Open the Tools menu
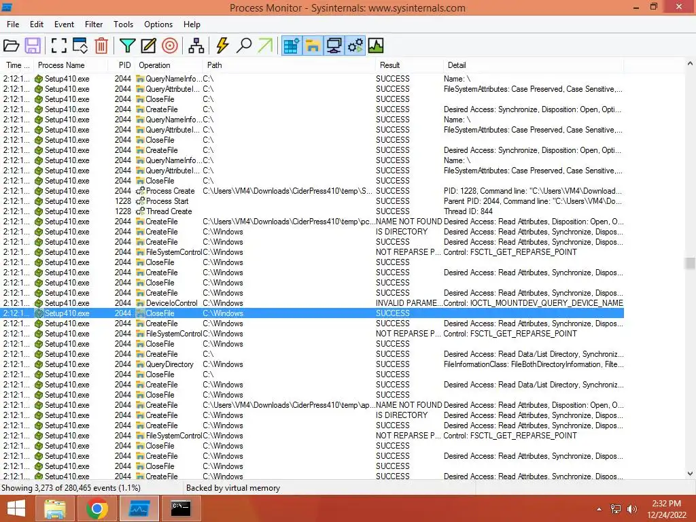The height and width of the screenshot is (522, 696). click(123, 24)
